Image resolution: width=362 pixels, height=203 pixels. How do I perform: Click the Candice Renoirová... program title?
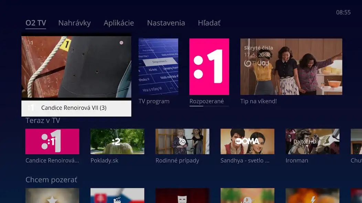(52, 160)
